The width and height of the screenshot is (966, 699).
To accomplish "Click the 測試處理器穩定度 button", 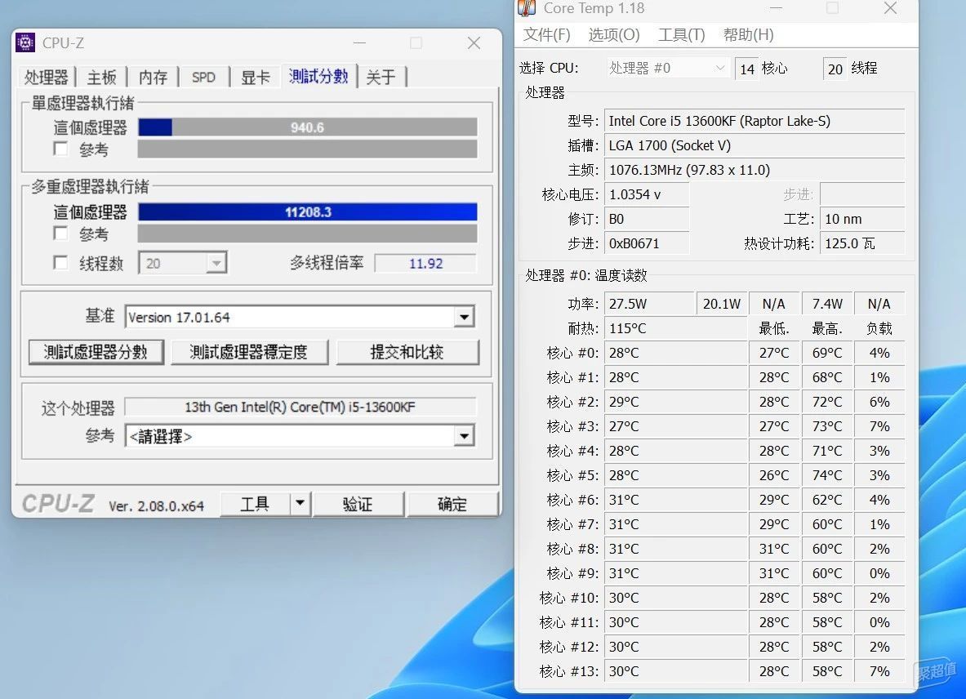I will [x=249, y=352].
